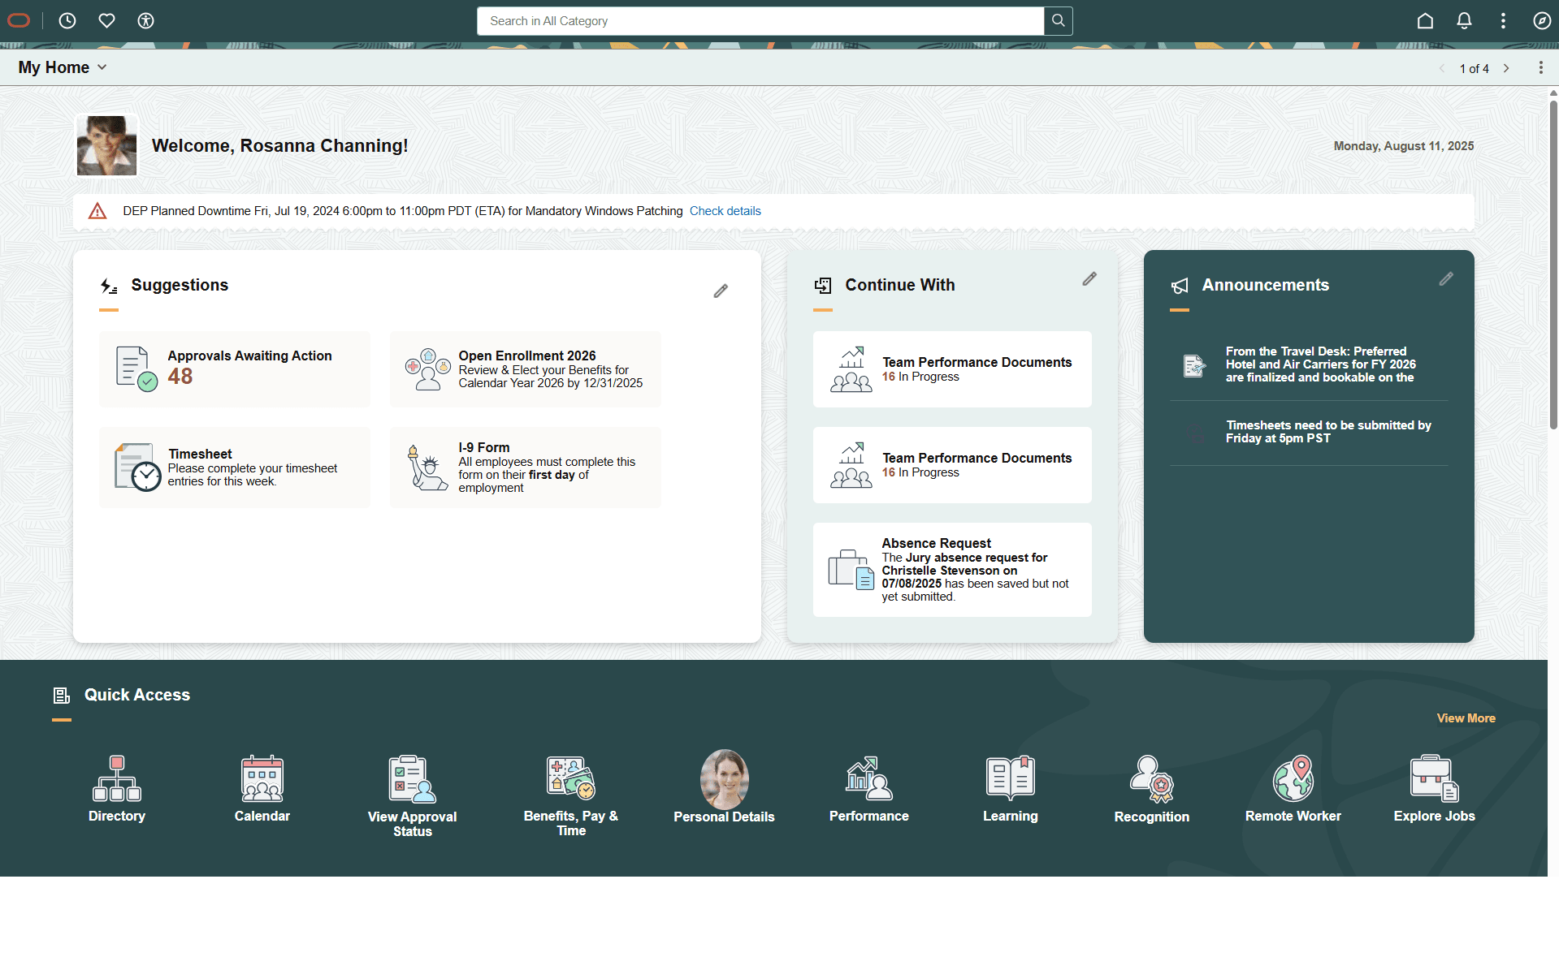
Task: Open the homepage actions kebab menu
Action: point(1540,67)
